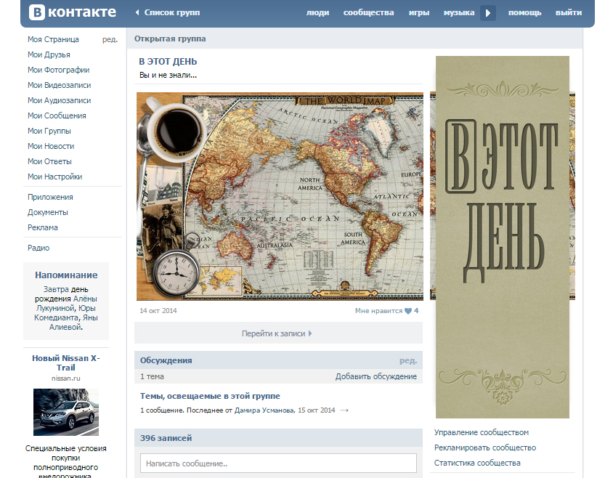Viewport: 613px width, 478px height.
Task: Open Реклама in sidebar
Action: (x=43, y=227)
